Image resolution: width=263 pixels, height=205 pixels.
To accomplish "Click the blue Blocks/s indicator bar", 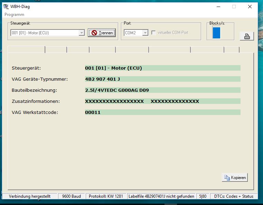I will [x=216, y=33].
